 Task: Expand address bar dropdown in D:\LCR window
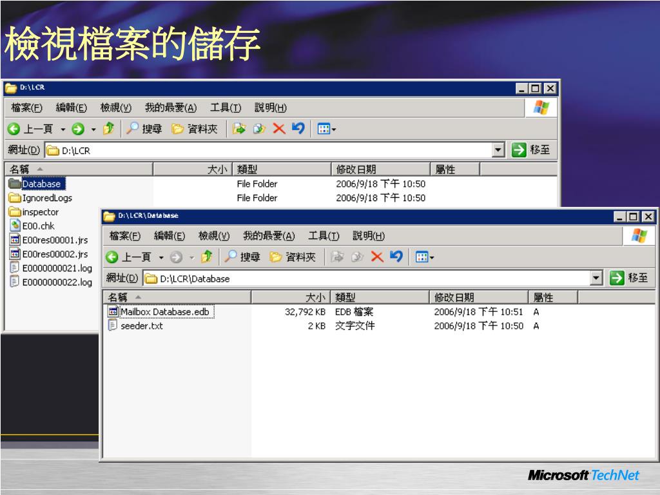coord(498,150)
